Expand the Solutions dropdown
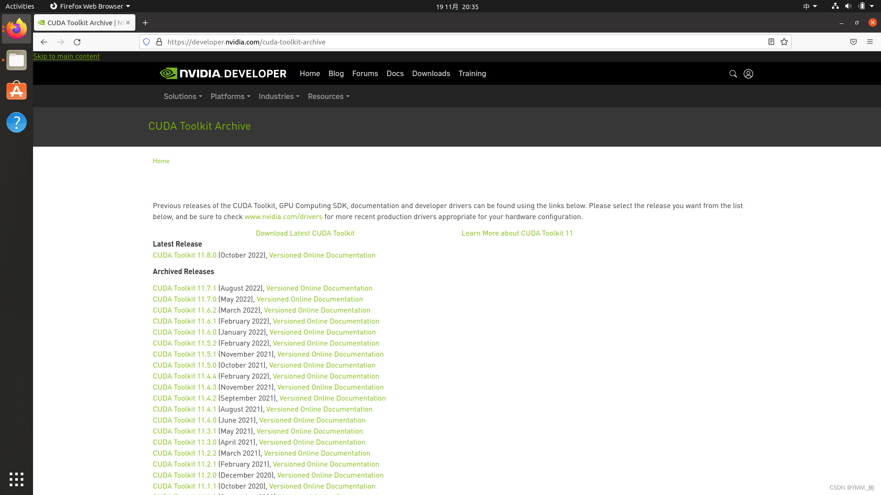Image resolution: width=881 pixels, height=495 pixels. click(x=182, y=96)
